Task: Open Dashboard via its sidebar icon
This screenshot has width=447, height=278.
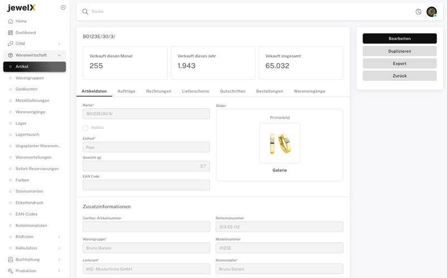Action: (x=11, y=32)
